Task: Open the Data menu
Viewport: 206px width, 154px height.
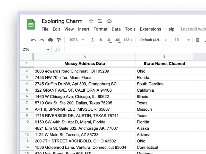Action: 116,29
